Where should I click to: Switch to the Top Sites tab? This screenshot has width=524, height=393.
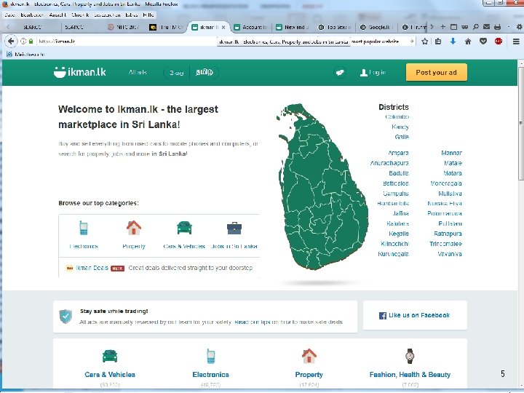click(x=335, y=27)
